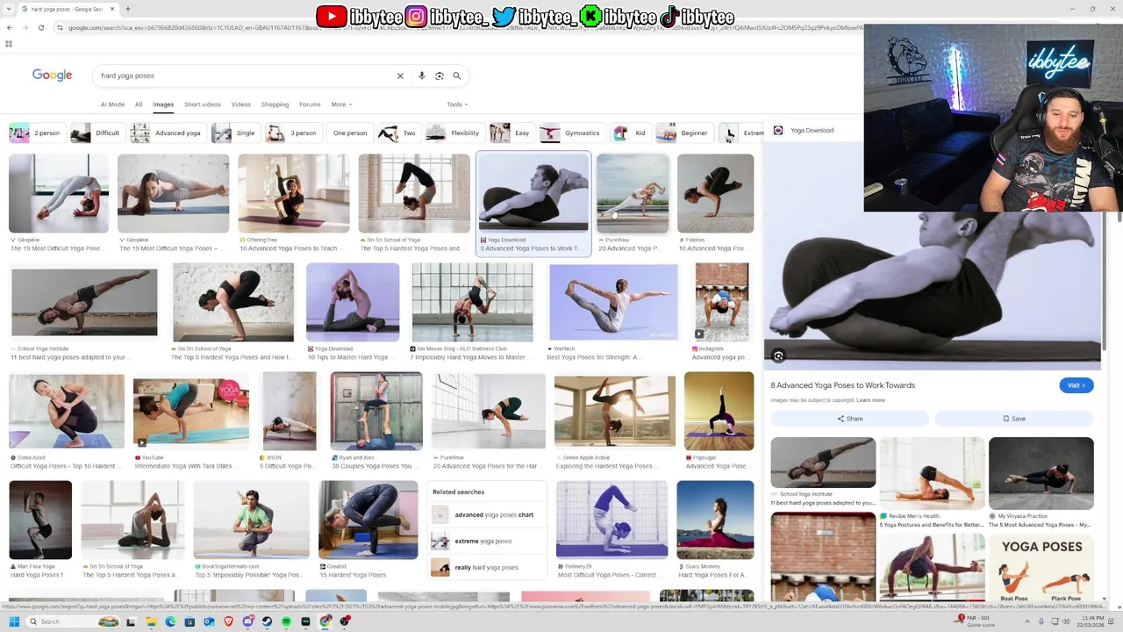Open Brave browser from the taskbar
Viewport: 1123px width, 632px height.
(x=228, y=621)
